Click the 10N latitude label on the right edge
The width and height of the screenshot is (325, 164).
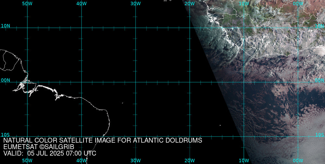tap(319, 26)
